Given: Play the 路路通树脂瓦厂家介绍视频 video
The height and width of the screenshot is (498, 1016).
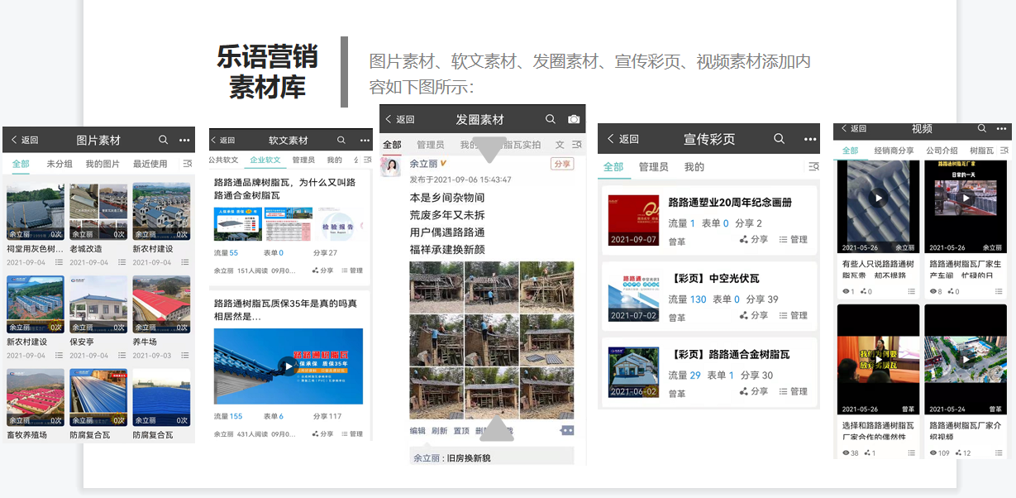Looking at the screenshot, I should [965, 360].
